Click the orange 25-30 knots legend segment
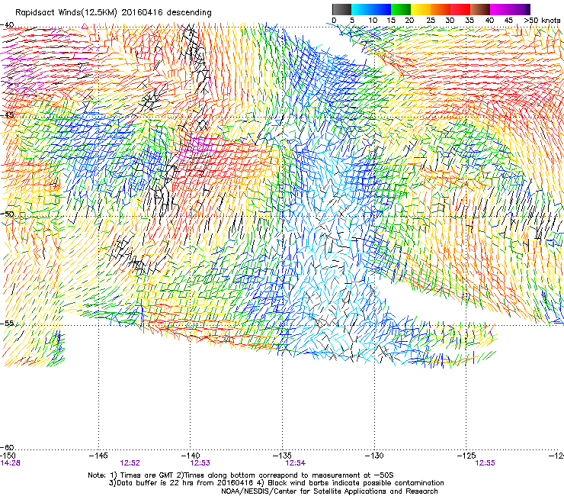This screenshot has width=564, height=496. tap(441, 9)
